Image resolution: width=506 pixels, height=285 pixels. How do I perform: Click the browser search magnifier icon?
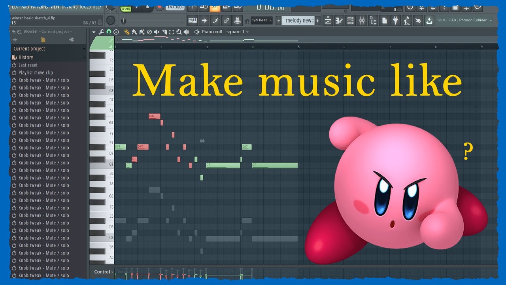point(19,32)
